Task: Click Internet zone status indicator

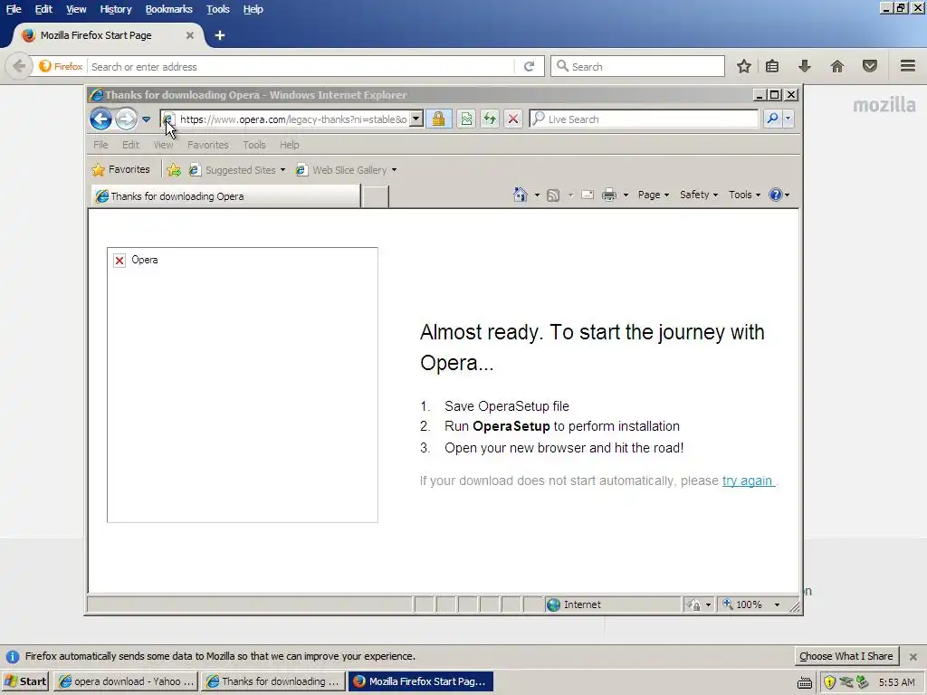Action: pyautogui.click(x=611, y=605)
